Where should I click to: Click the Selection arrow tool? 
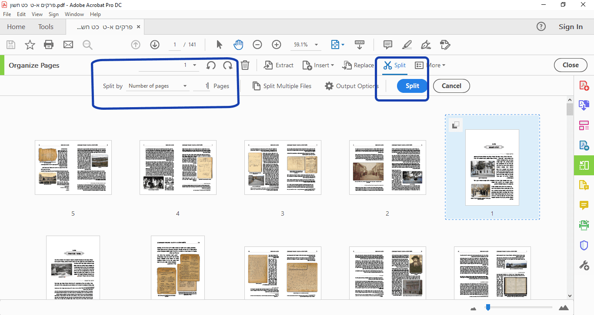(x=219, y=45)
